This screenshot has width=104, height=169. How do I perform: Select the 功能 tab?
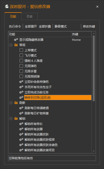pyautogui.click(x=13, y=16)
